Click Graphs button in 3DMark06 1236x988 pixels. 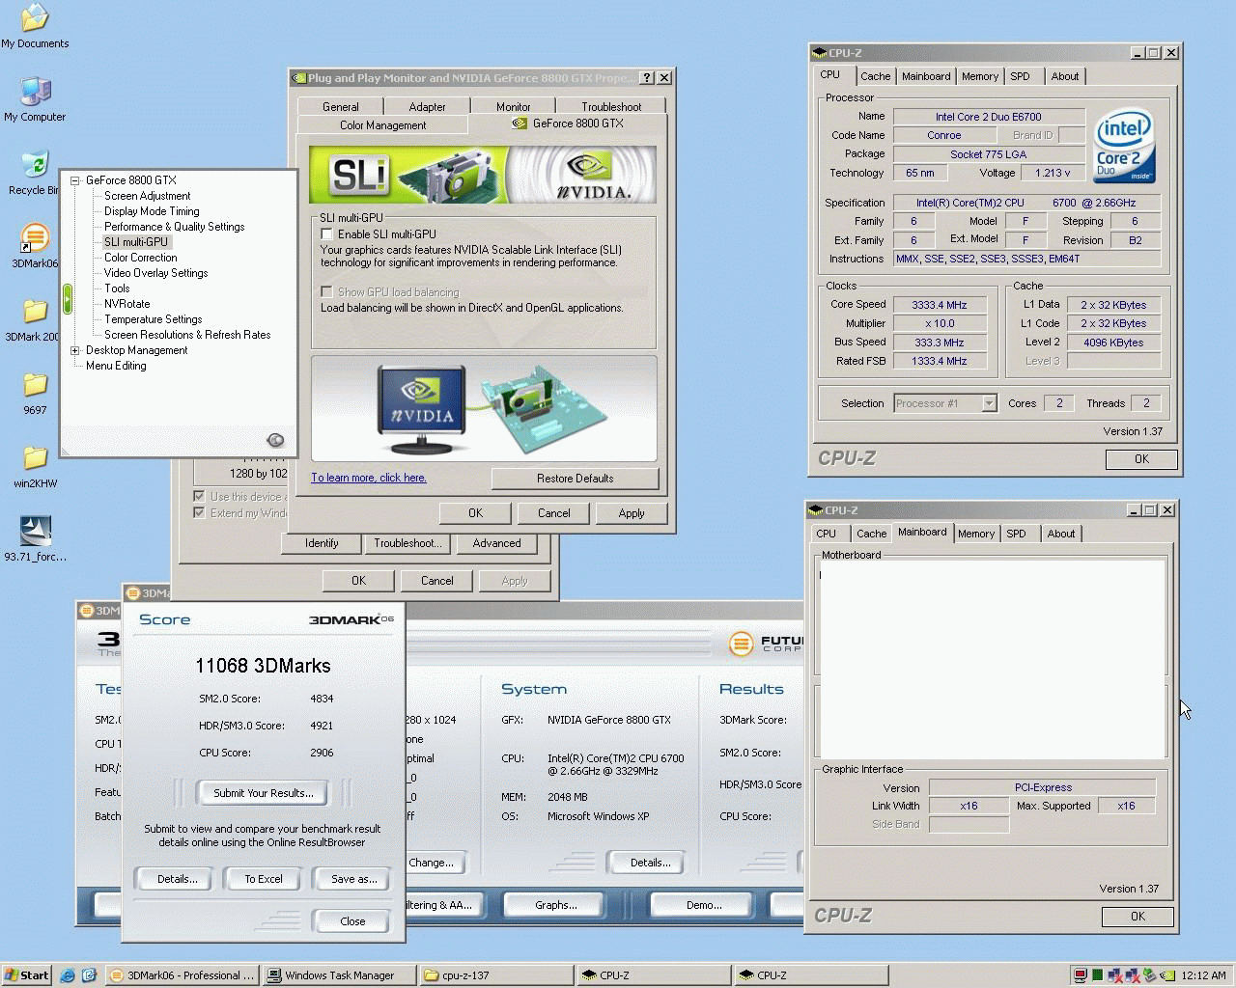coord(555,905)
